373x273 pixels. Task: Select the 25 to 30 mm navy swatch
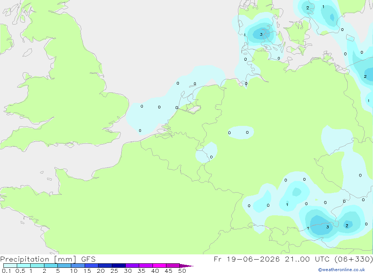click(x=119, y=266)
